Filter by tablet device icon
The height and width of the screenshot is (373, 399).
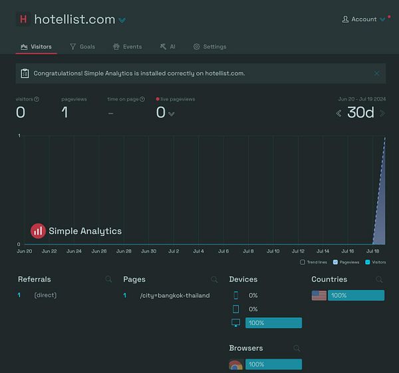pyautogui.click(x=236, y=309)
